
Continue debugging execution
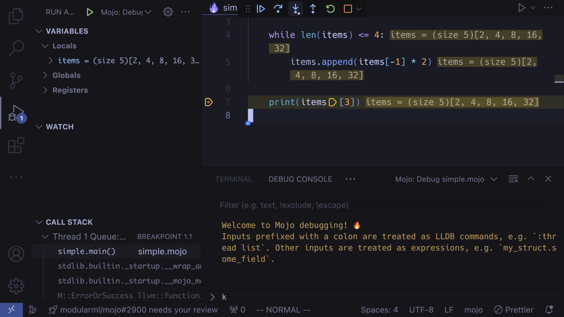[x=261, y=8]
